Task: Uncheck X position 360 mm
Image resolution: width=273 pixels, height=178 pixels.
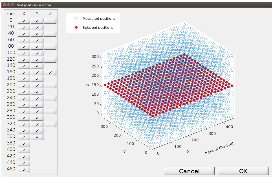Action: point(24,137)
